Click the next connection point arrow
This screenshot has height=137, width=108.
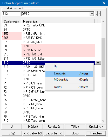pos(99,14)
